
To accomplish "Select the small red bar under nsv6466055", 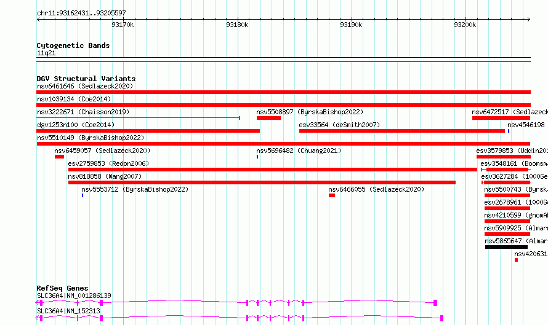I will 332,195.
